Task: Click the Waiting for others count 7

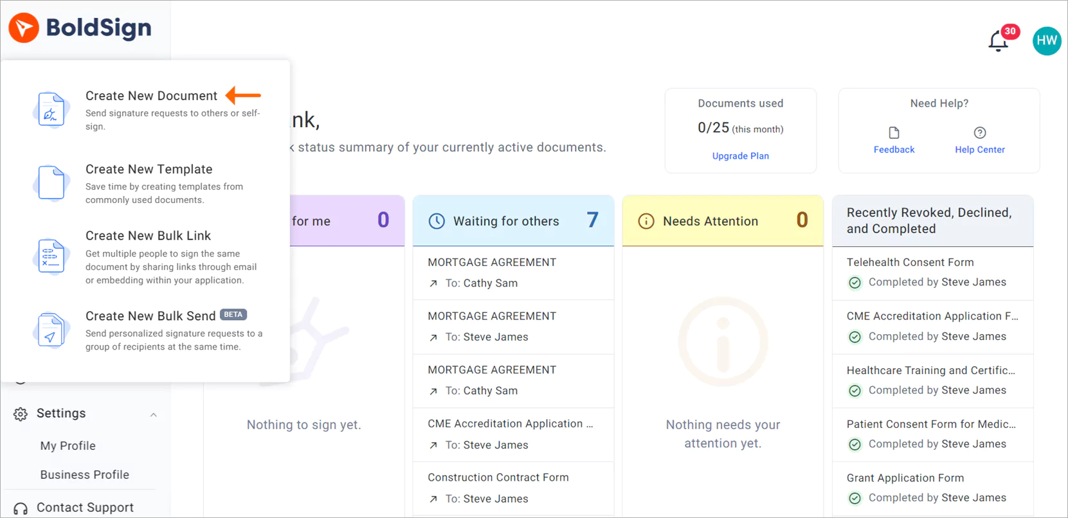Action: pyautogui.click(x=592, y=220)
